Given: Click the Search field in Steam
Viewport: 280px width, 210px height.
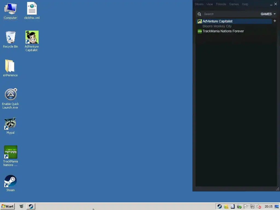Looking at the screenshot, I should (231, 14).
